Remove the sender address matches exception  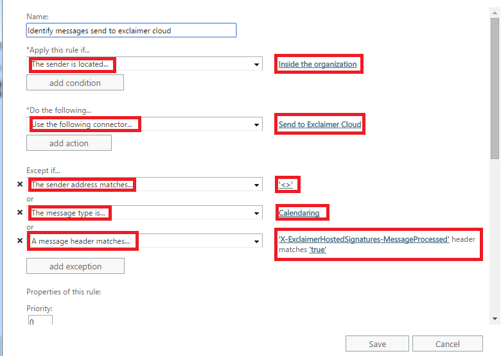tap(19, 185)
